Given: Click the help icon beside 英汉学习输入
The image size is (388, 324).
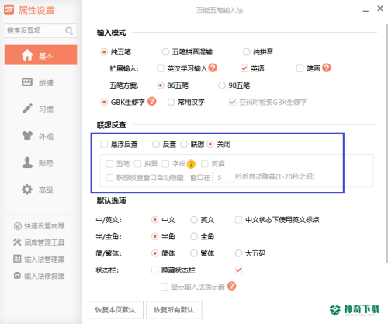Looking at the screenshot, I should [213, 68].
